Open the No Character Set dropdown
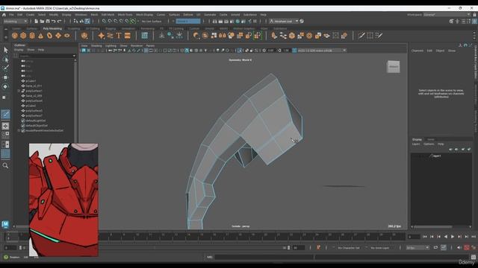478x268 pixels. coord(349,248)
